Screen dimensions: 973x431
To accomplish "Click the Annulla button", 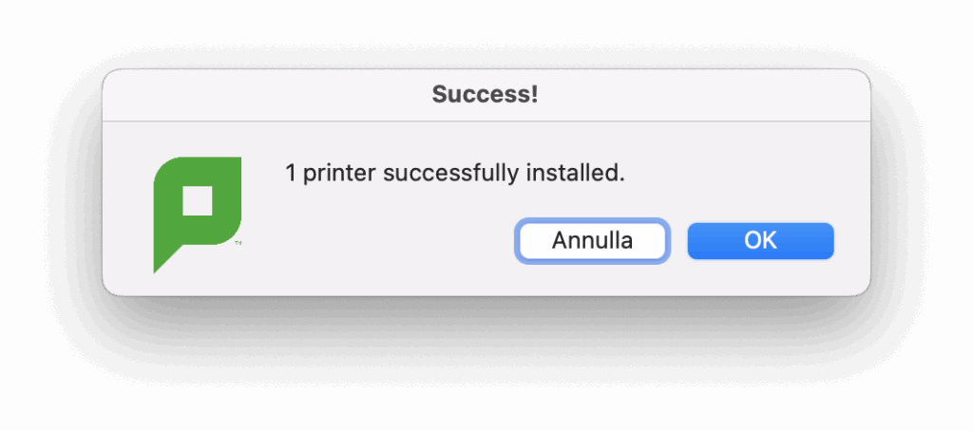I will click(x=592, y=240).
